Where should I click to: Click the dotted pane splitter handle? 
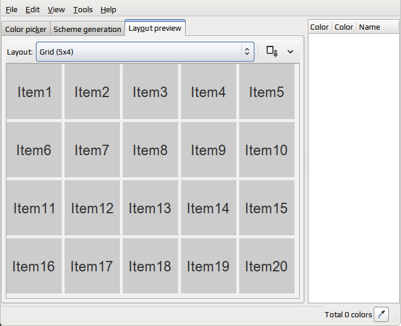[x=306, y=162]
